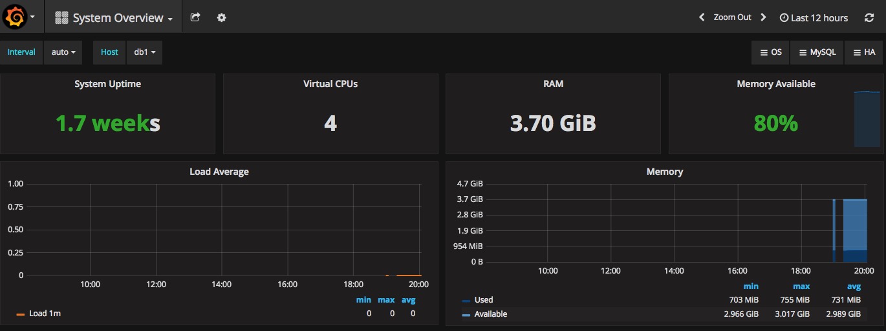Click the 703 MiB Used min value
Screen dimensions: 886x331
[743, 299]
